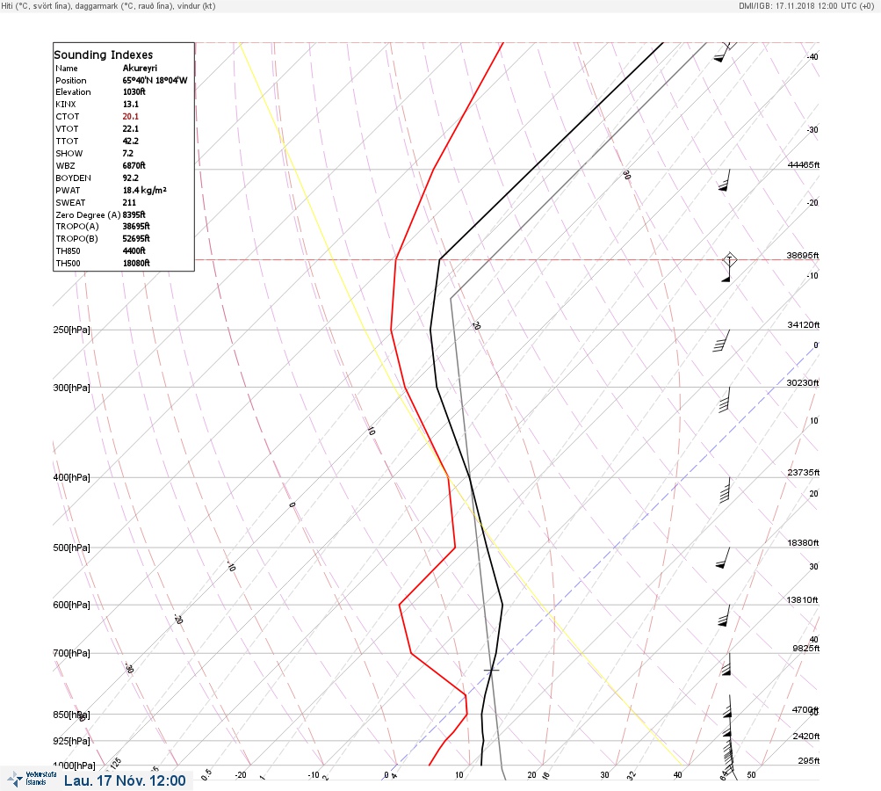Click the 'Sounding Indexes' heading
This screenshot has width=881, height=791.
(x=104, y=54)
